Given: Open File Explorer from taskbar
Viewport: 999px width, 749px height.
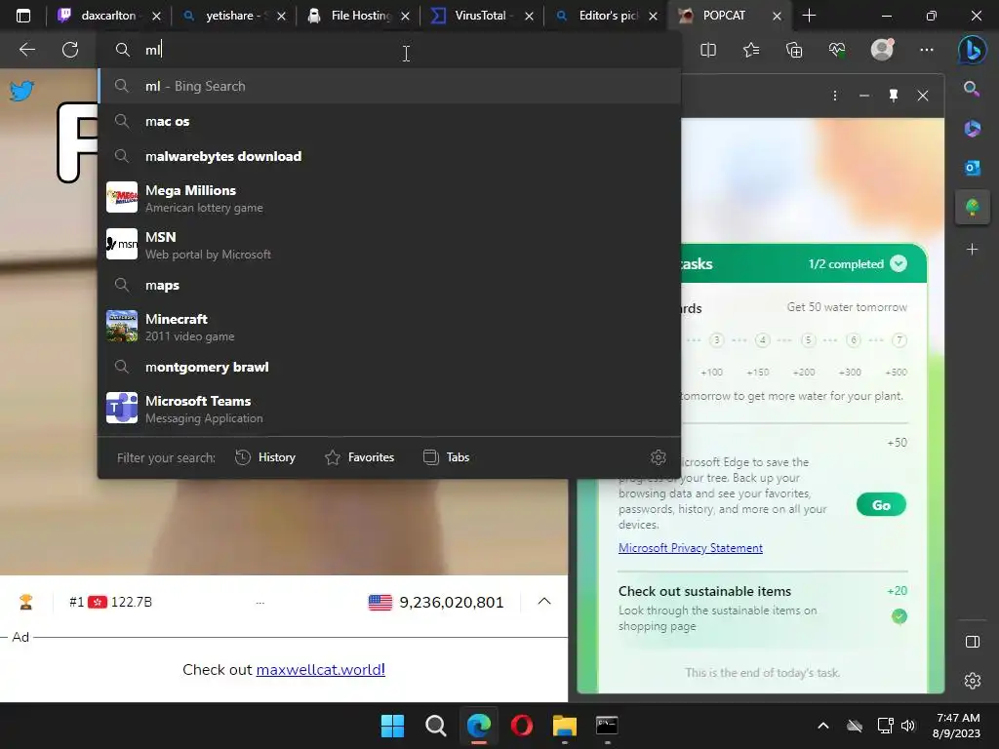Looking at the screenshot, I should click(565, 726).
